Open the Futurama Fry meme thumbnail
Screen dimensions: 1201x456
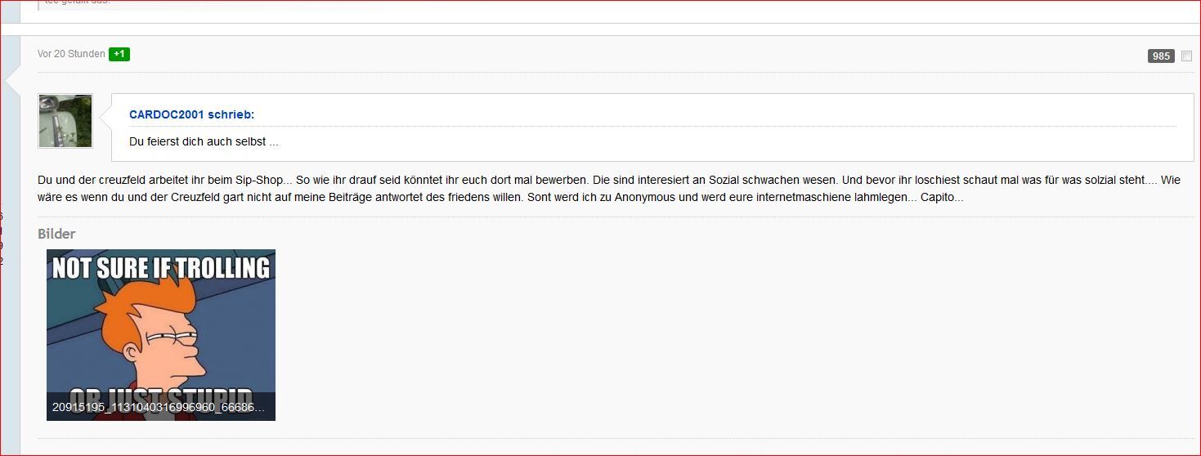(x=161, y=327)
